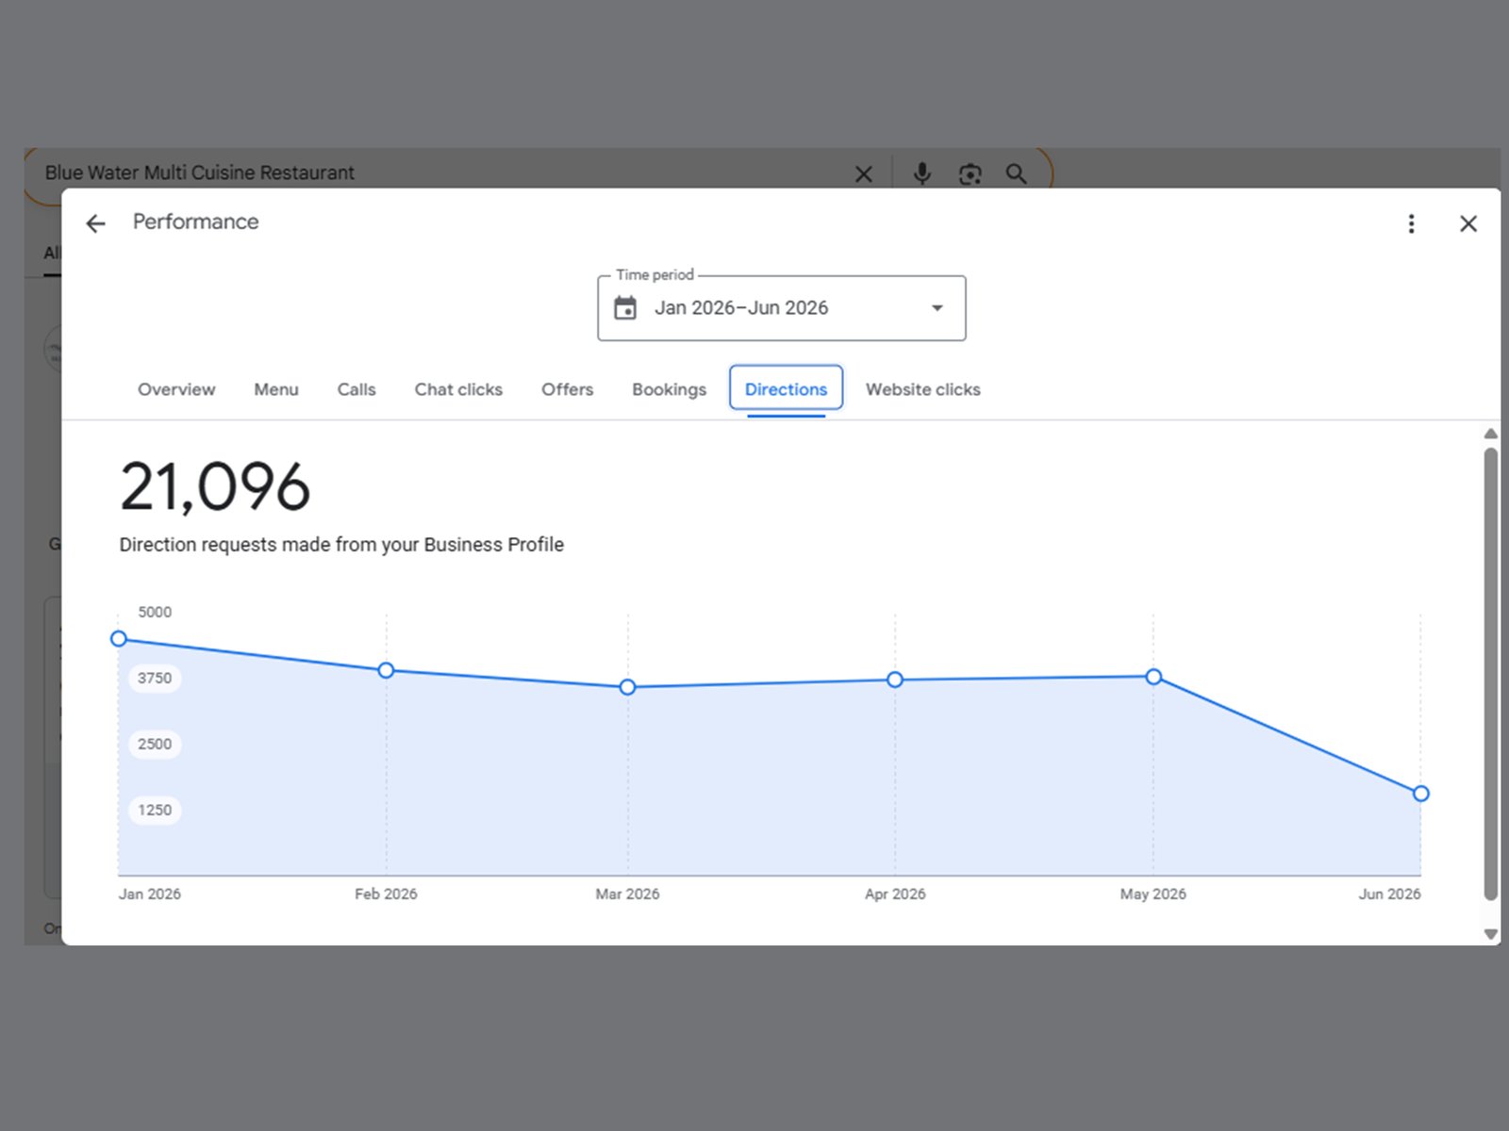Switch to the Calls tab
This screenshot has height=1131, width=1509.
[357, 389]
